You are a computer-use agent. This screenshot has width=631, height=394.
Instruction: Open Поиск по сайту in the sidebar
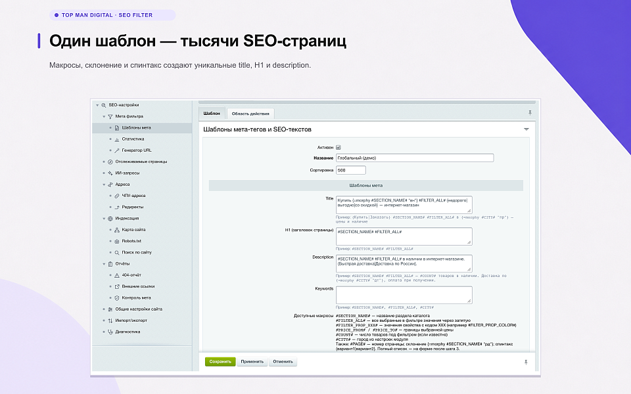(x=137, y=252)
